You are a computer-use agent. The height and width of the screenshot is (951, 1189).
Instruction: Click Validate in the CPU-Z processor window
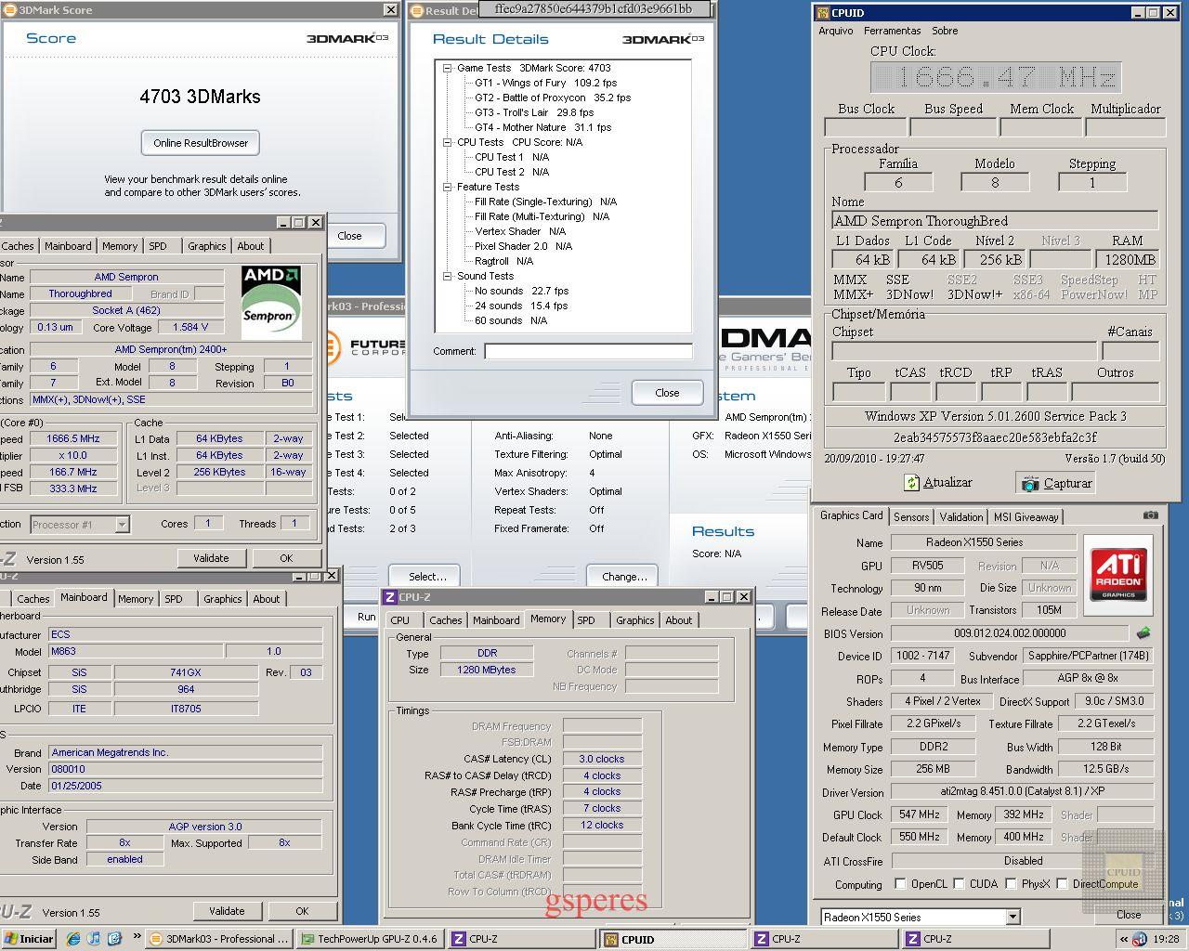pos(211,558)
